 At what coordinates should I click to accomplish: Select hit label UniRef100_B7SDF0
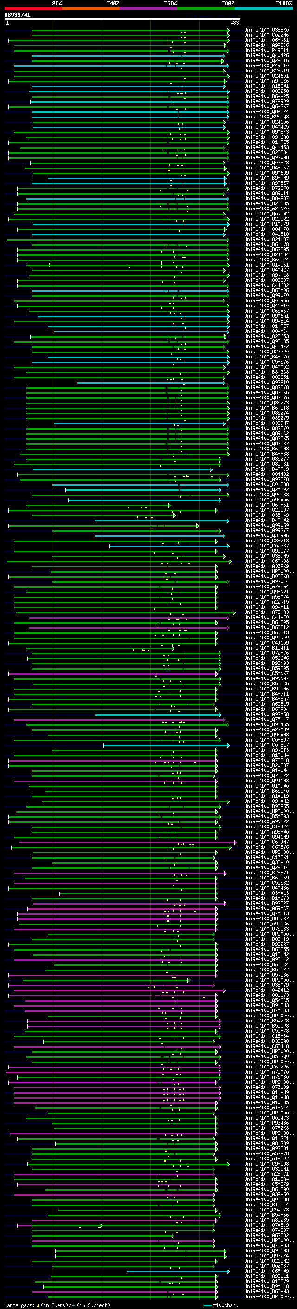point(266,188)
